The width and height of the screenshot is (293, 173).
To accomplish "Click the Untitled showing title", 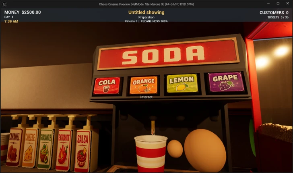I will [146, 12].
